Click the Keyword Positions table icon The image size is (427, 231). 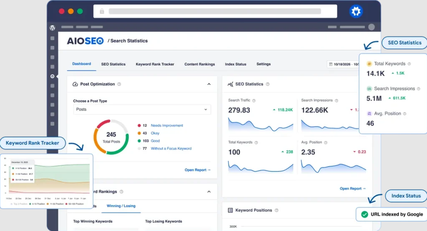(230, 210)
